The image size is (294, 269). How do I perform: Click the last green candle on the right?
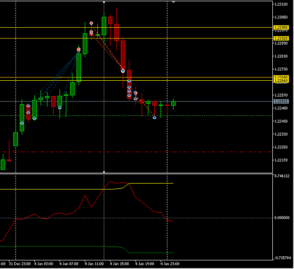[174, 103]
